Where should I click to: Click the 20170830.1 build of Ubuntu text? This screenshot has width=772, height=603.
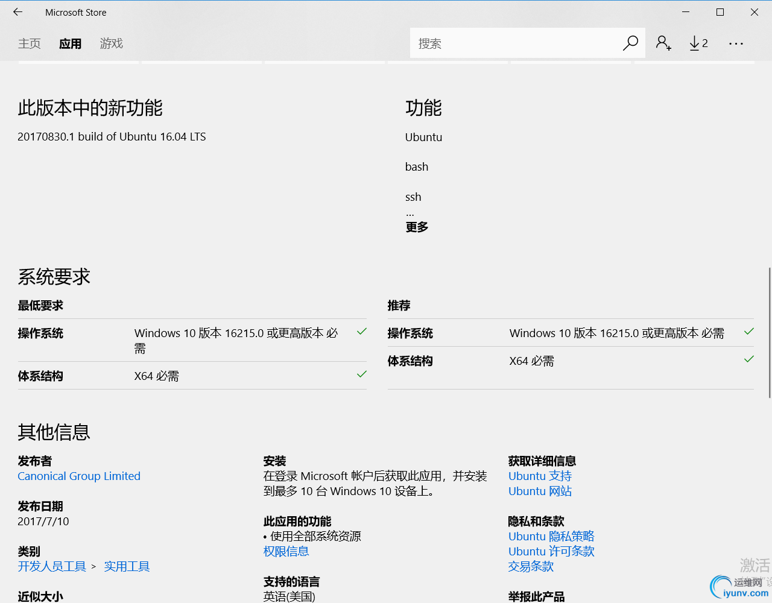[x=112, y=136]
